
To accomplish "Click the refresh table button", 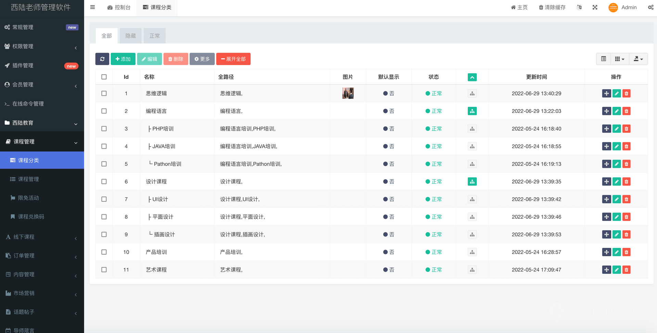I will pyautogui.click(x=102, y=59).
